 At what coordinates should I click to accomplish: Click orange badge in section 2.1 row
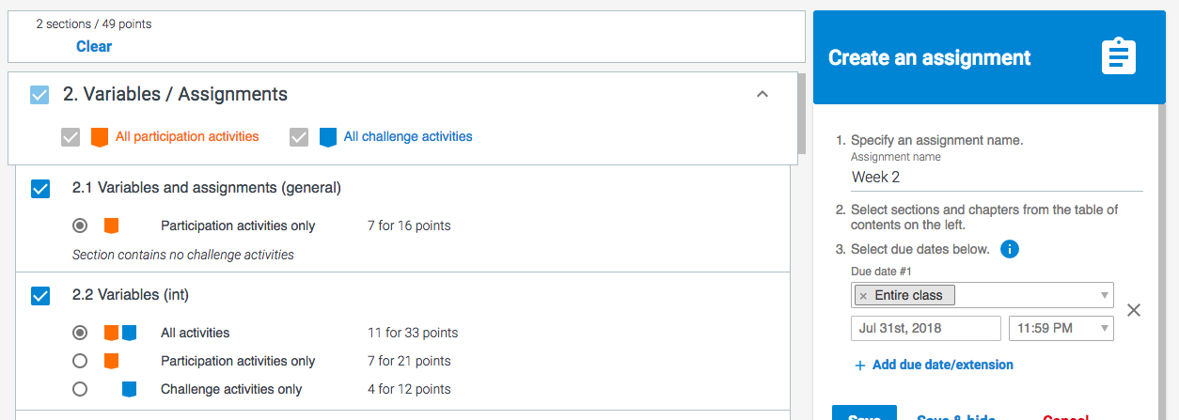pos(111,226)
